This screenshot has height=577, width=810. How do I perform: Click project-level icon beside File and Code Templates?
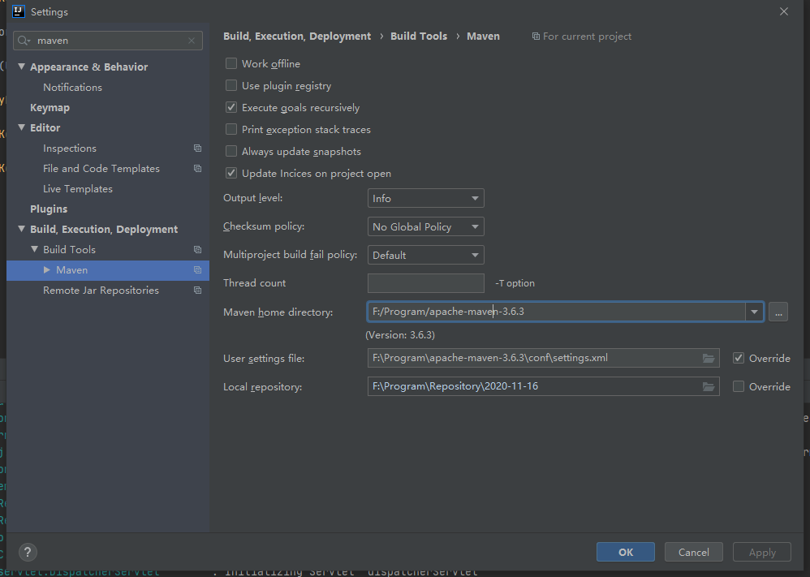pyautogui.click(x=197, y=169)
